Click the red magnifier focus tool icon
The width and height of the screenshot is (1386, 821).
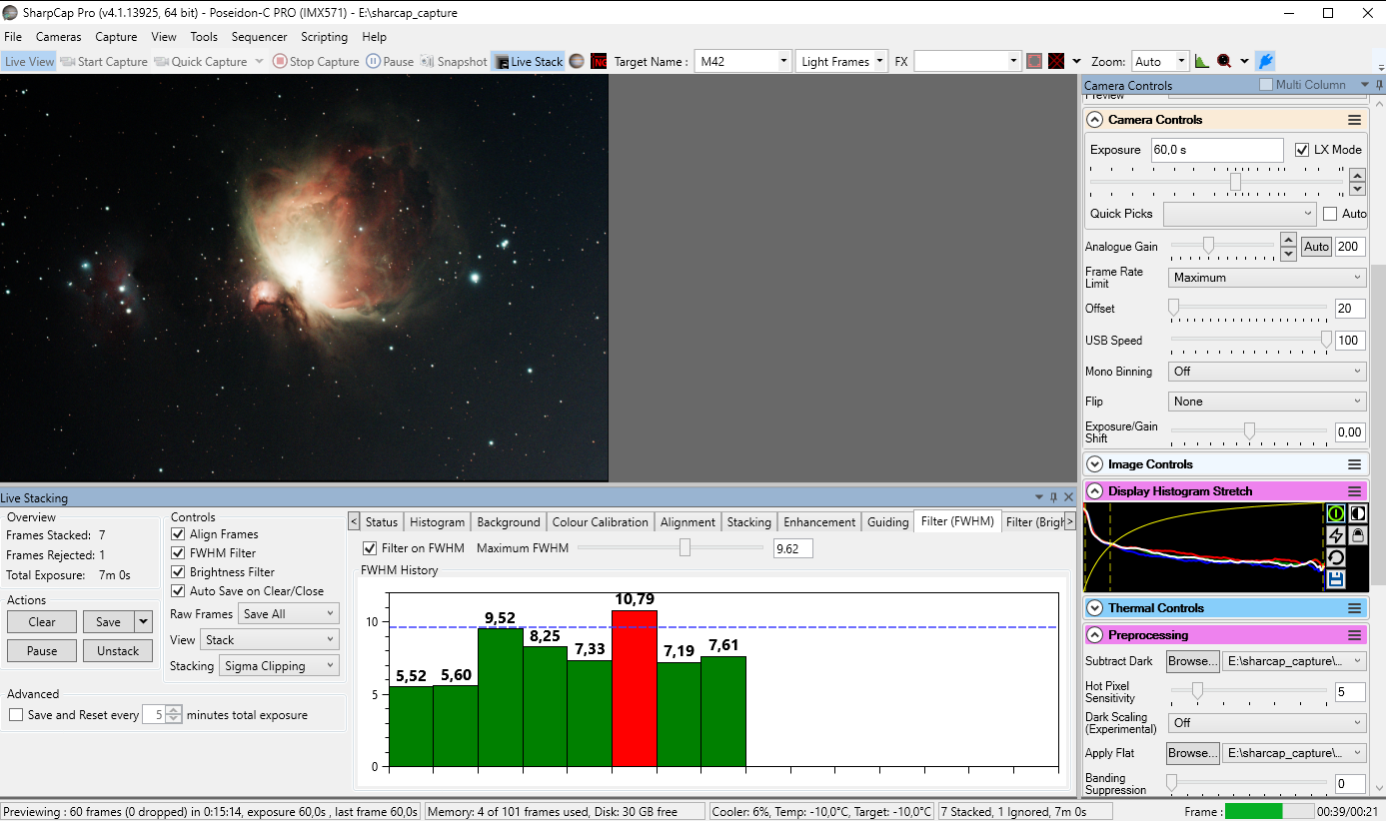click(x=1223, y=61)
